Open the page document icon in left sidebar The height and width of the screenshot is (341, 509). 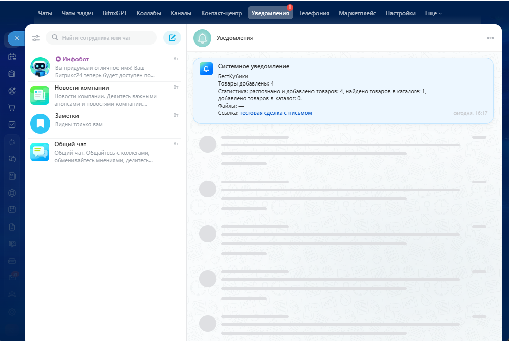[x=12, y=227]
